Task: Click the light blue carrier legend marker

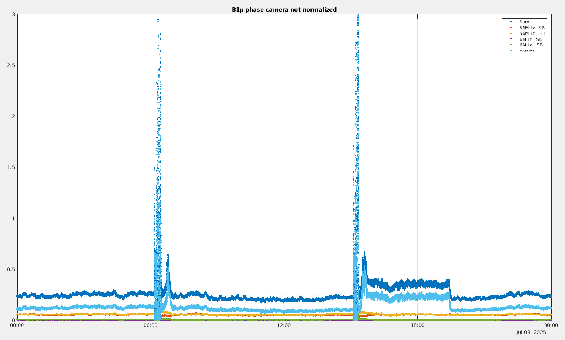Action: 511,51
